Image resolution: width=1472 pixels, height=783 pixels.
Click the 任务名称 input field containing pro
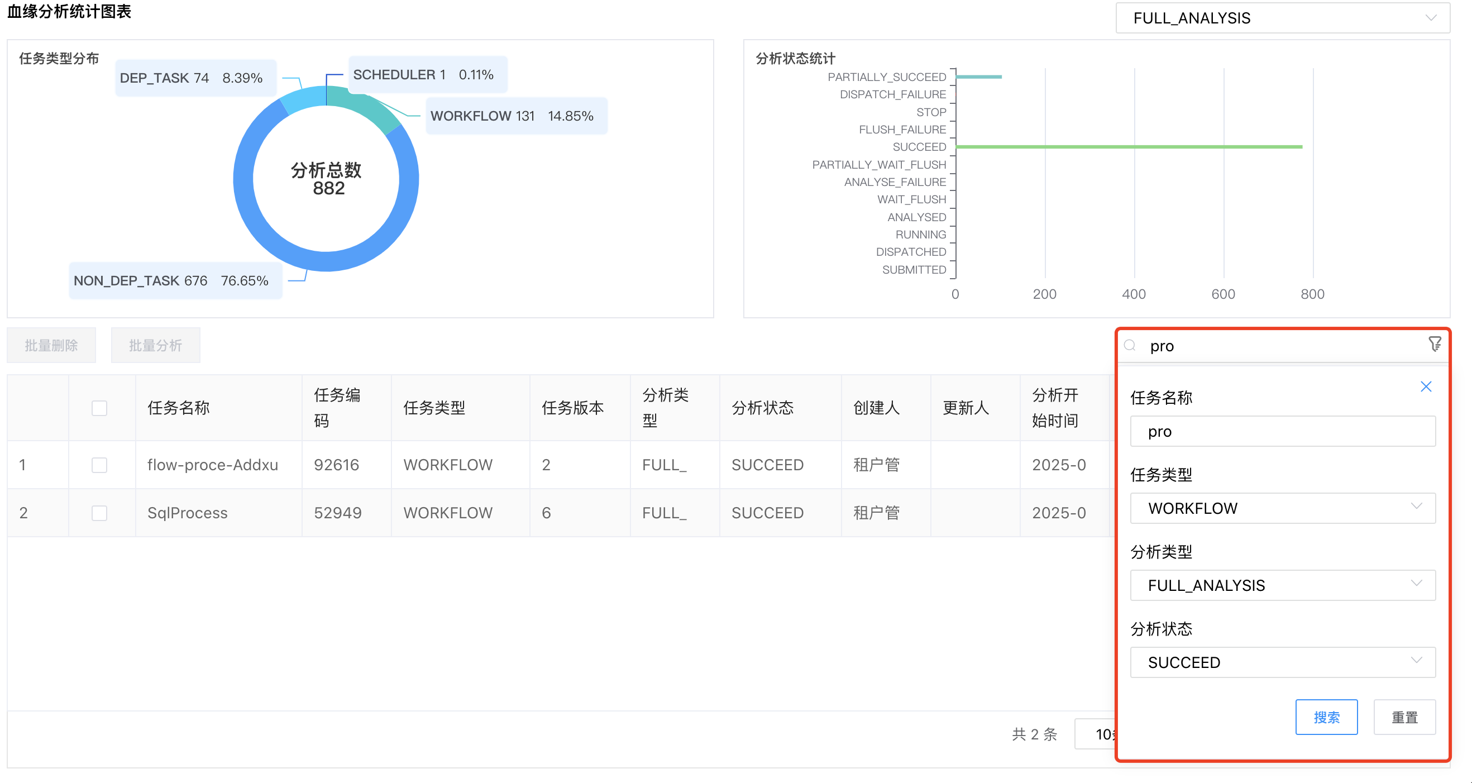pyautogui.click(x=1282, y=432)
